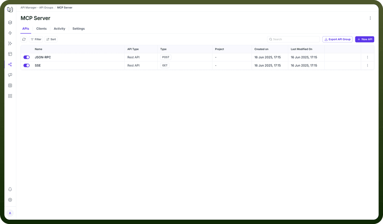Click the Name column header
383x224 pixels.
coord(38,49)
